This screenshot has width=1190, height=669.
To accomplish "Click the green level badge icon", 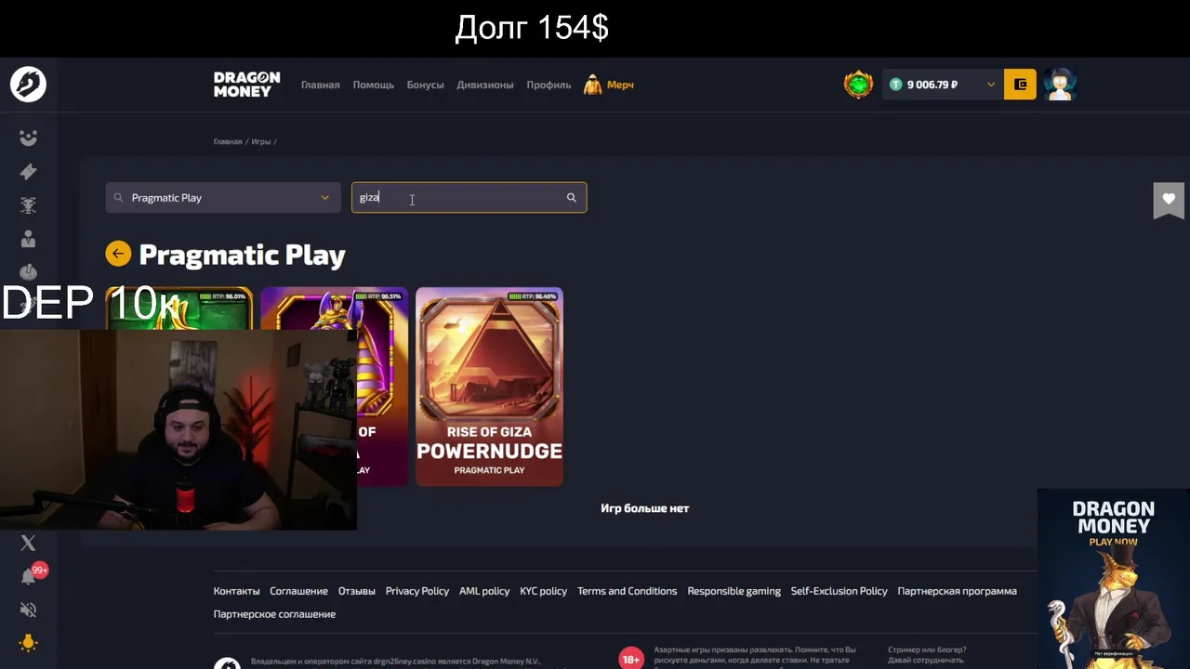I will pos(858,85).
